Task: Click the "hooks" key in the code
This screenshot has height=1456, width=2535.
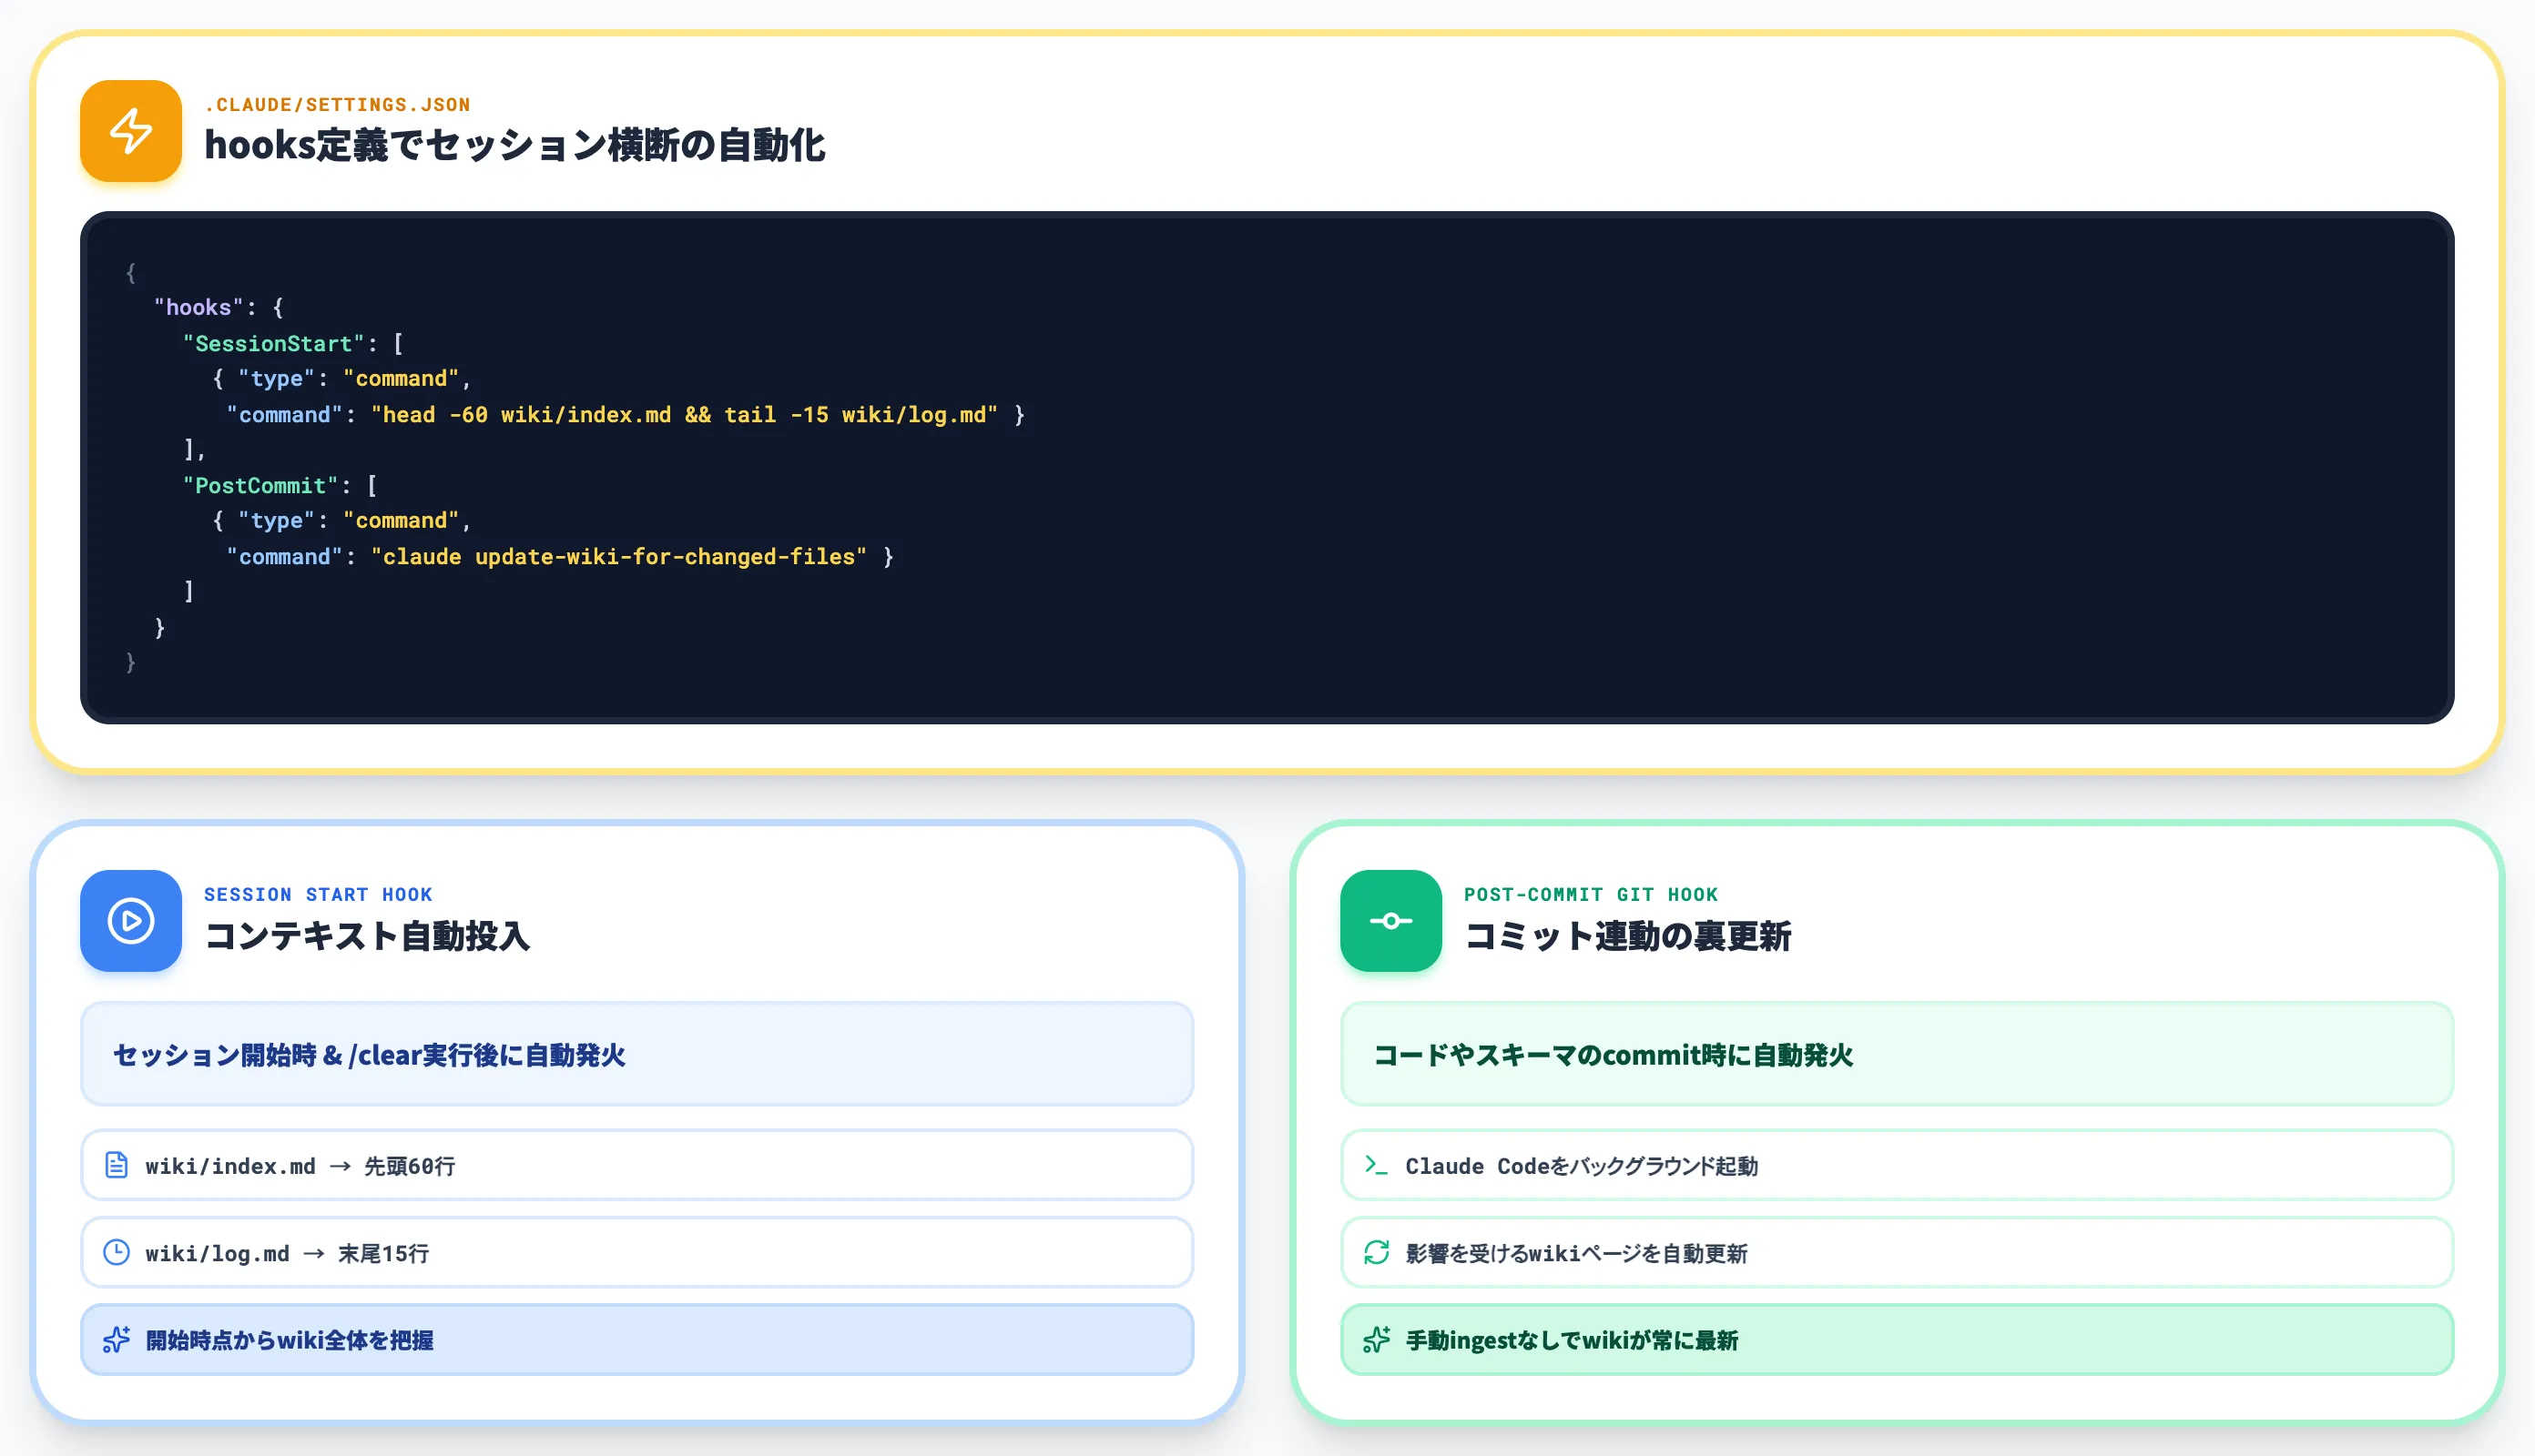Action: 199,307
